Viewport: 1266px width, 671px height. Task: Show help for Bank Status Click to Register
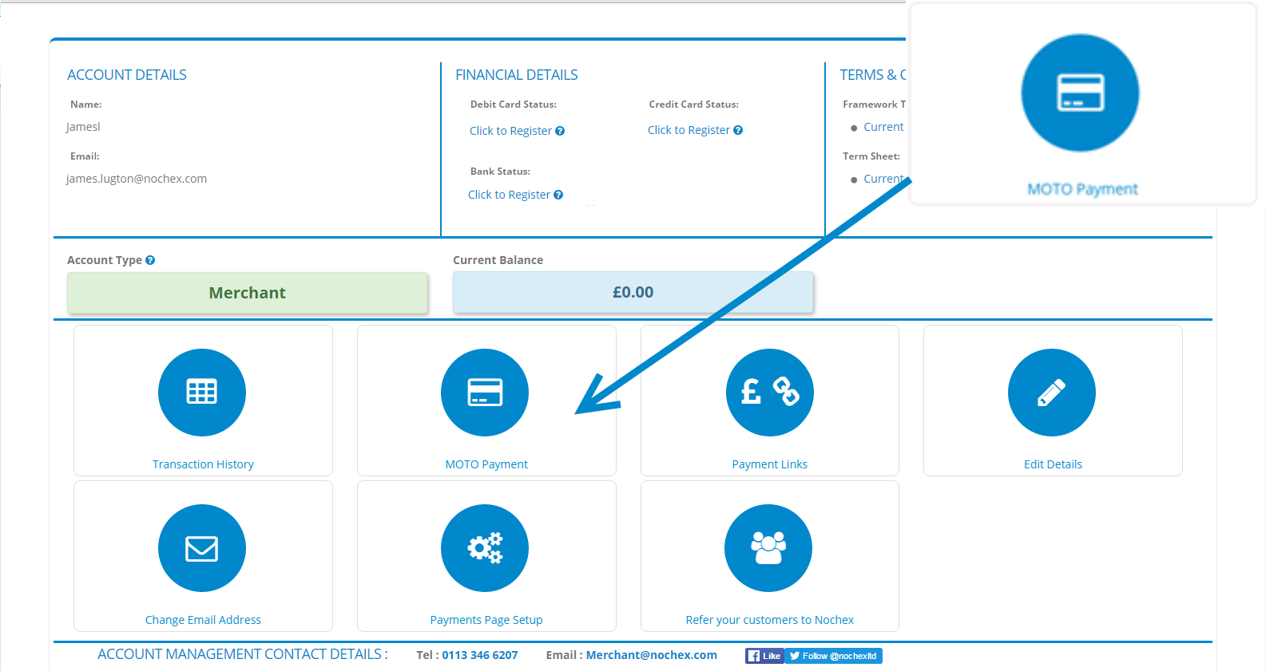tap(558, 195)
